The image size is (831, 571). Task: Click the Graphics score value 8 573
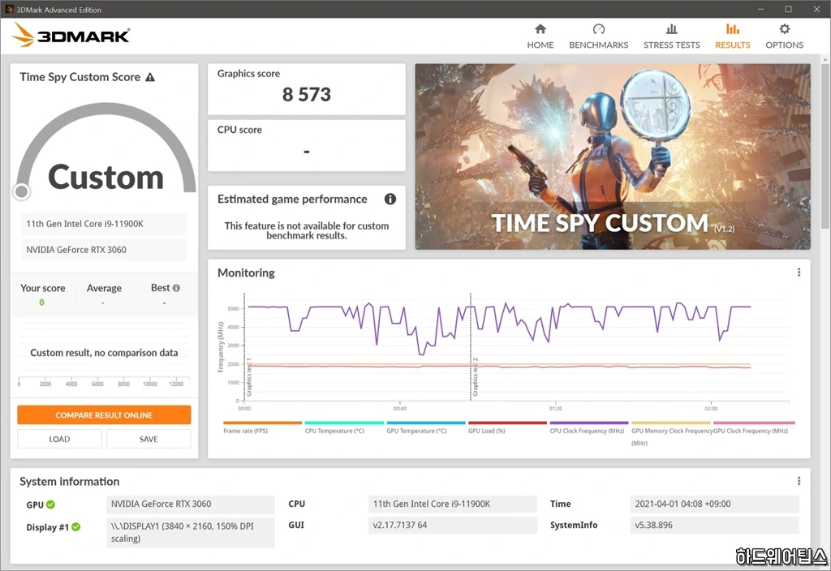(306, 94)
